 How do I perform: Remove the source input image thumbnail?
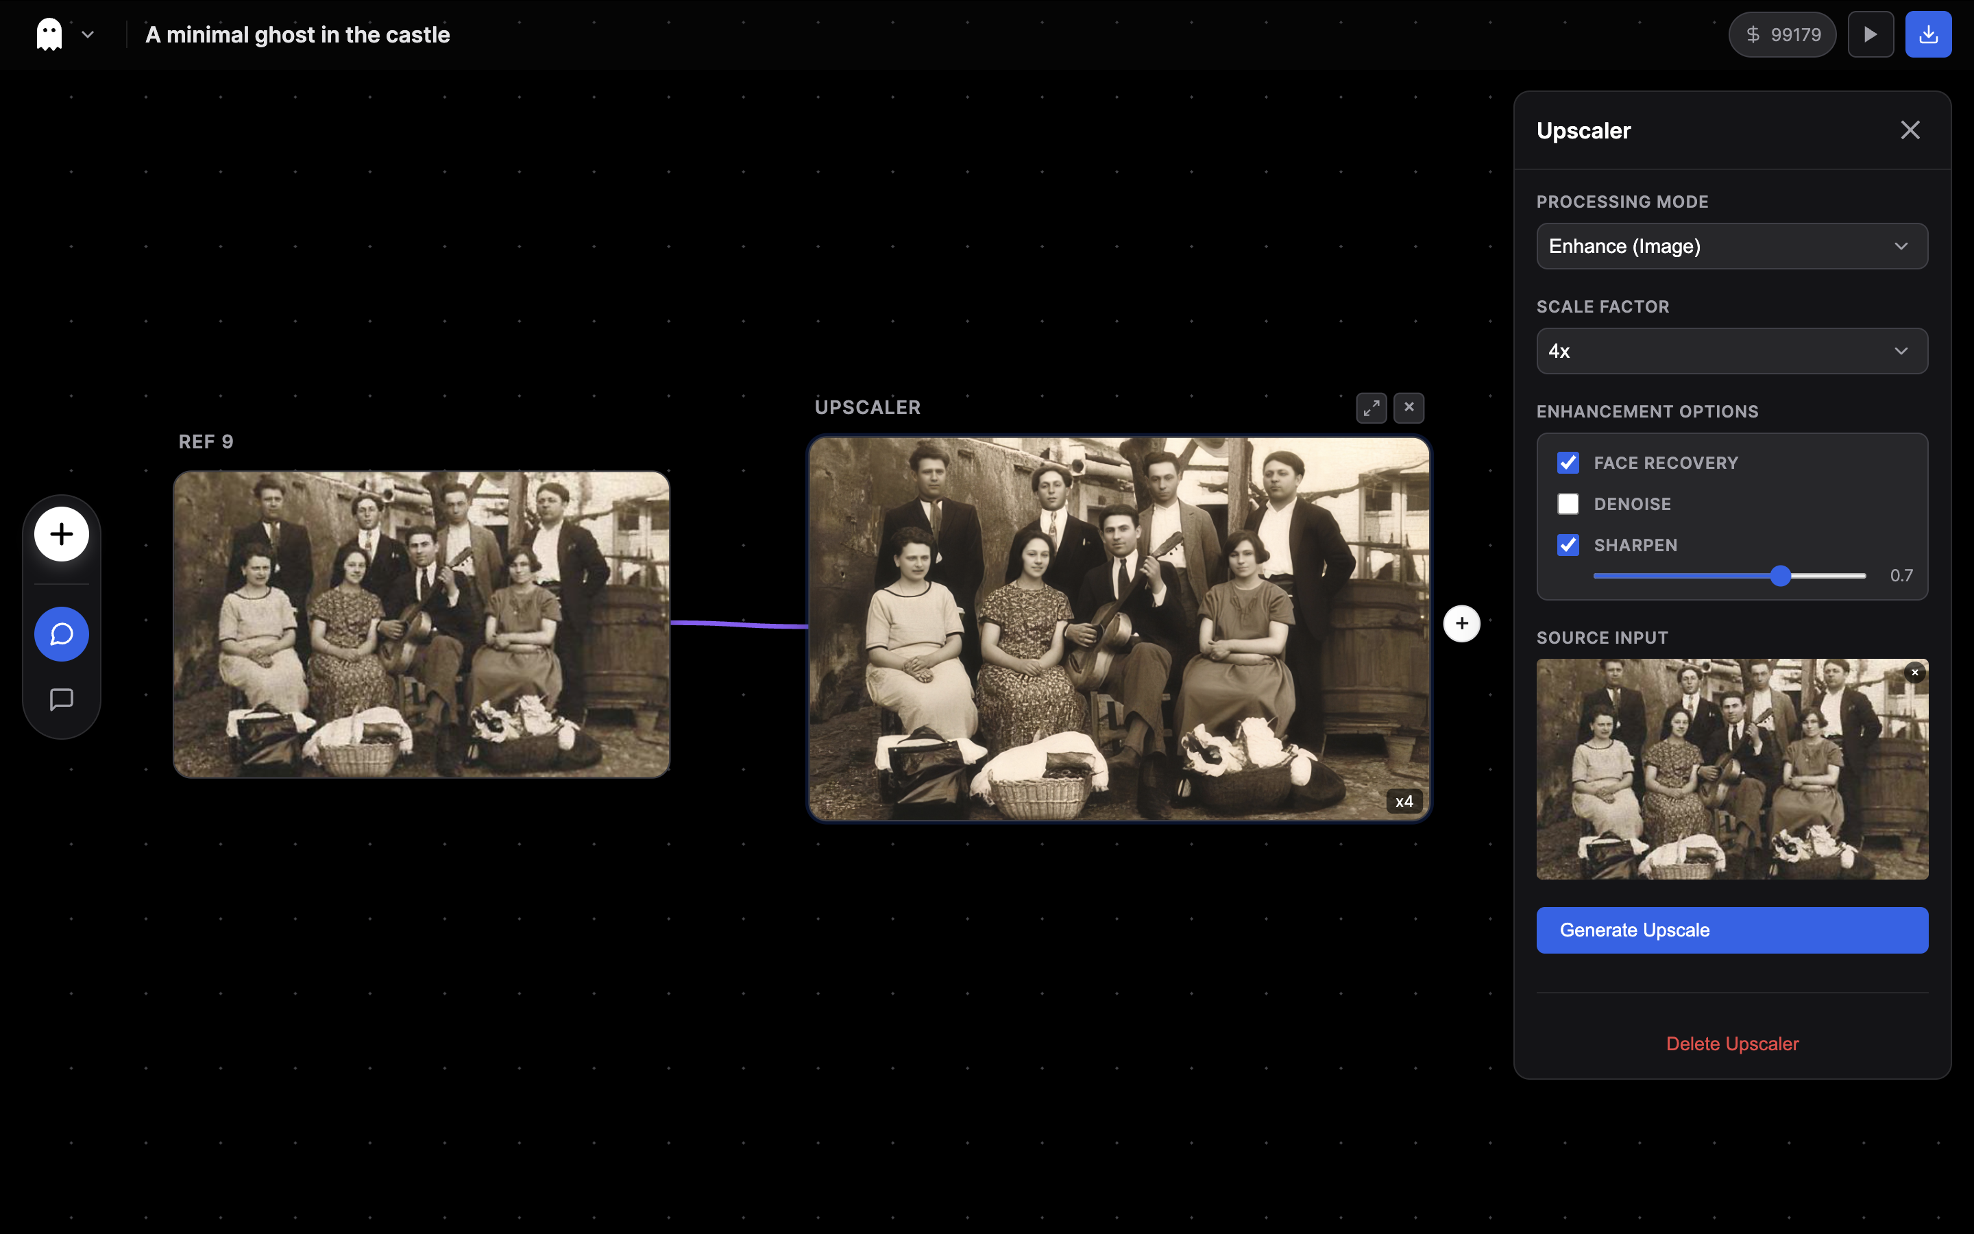tap(1914, 673)
